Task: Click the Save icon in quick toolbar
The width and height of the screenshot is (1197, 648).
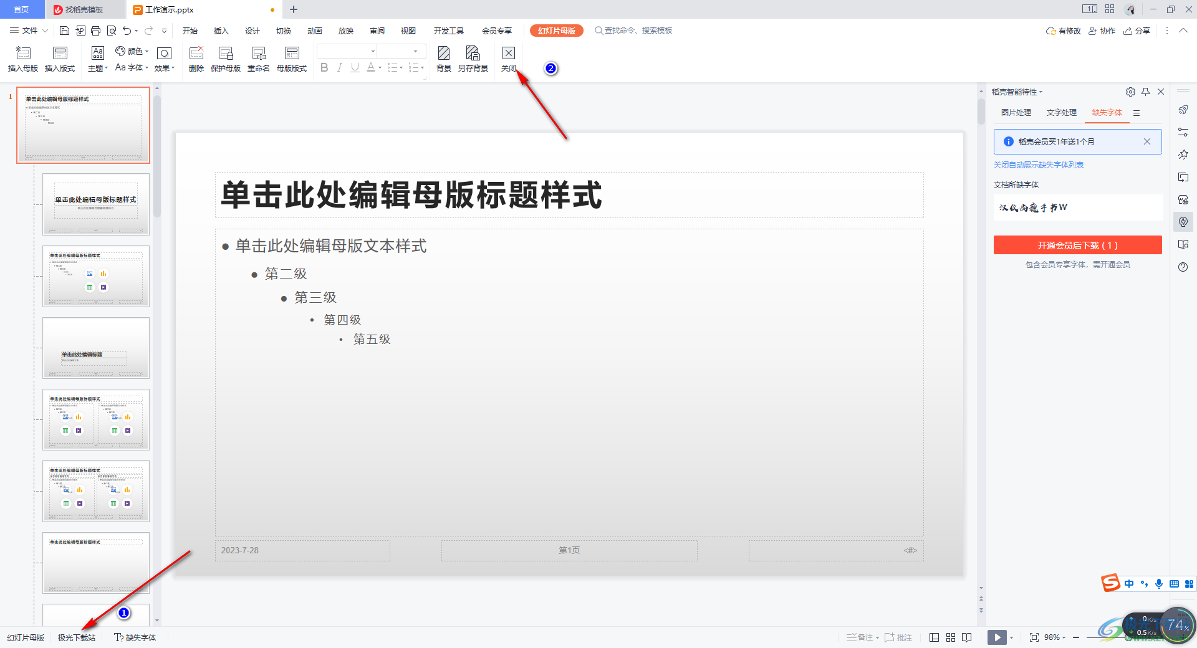Action: [64, 31]
